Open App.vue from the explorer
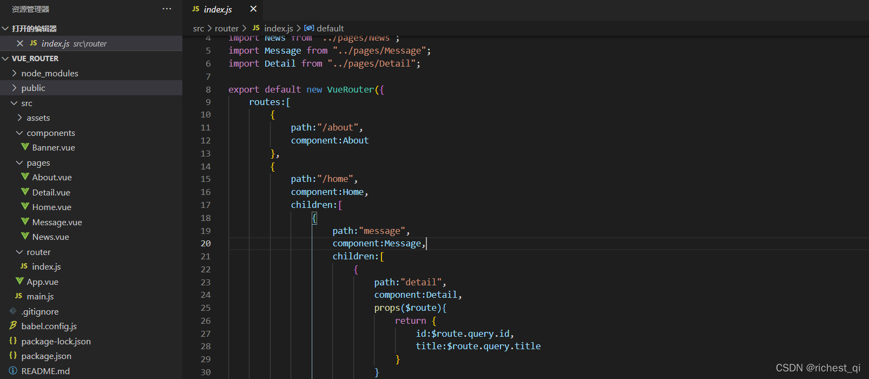Viewport: 869px width, 379px height. [43, 282]
